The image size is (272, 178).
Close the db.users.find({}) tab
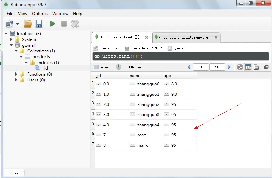click(x=147, y=37)
